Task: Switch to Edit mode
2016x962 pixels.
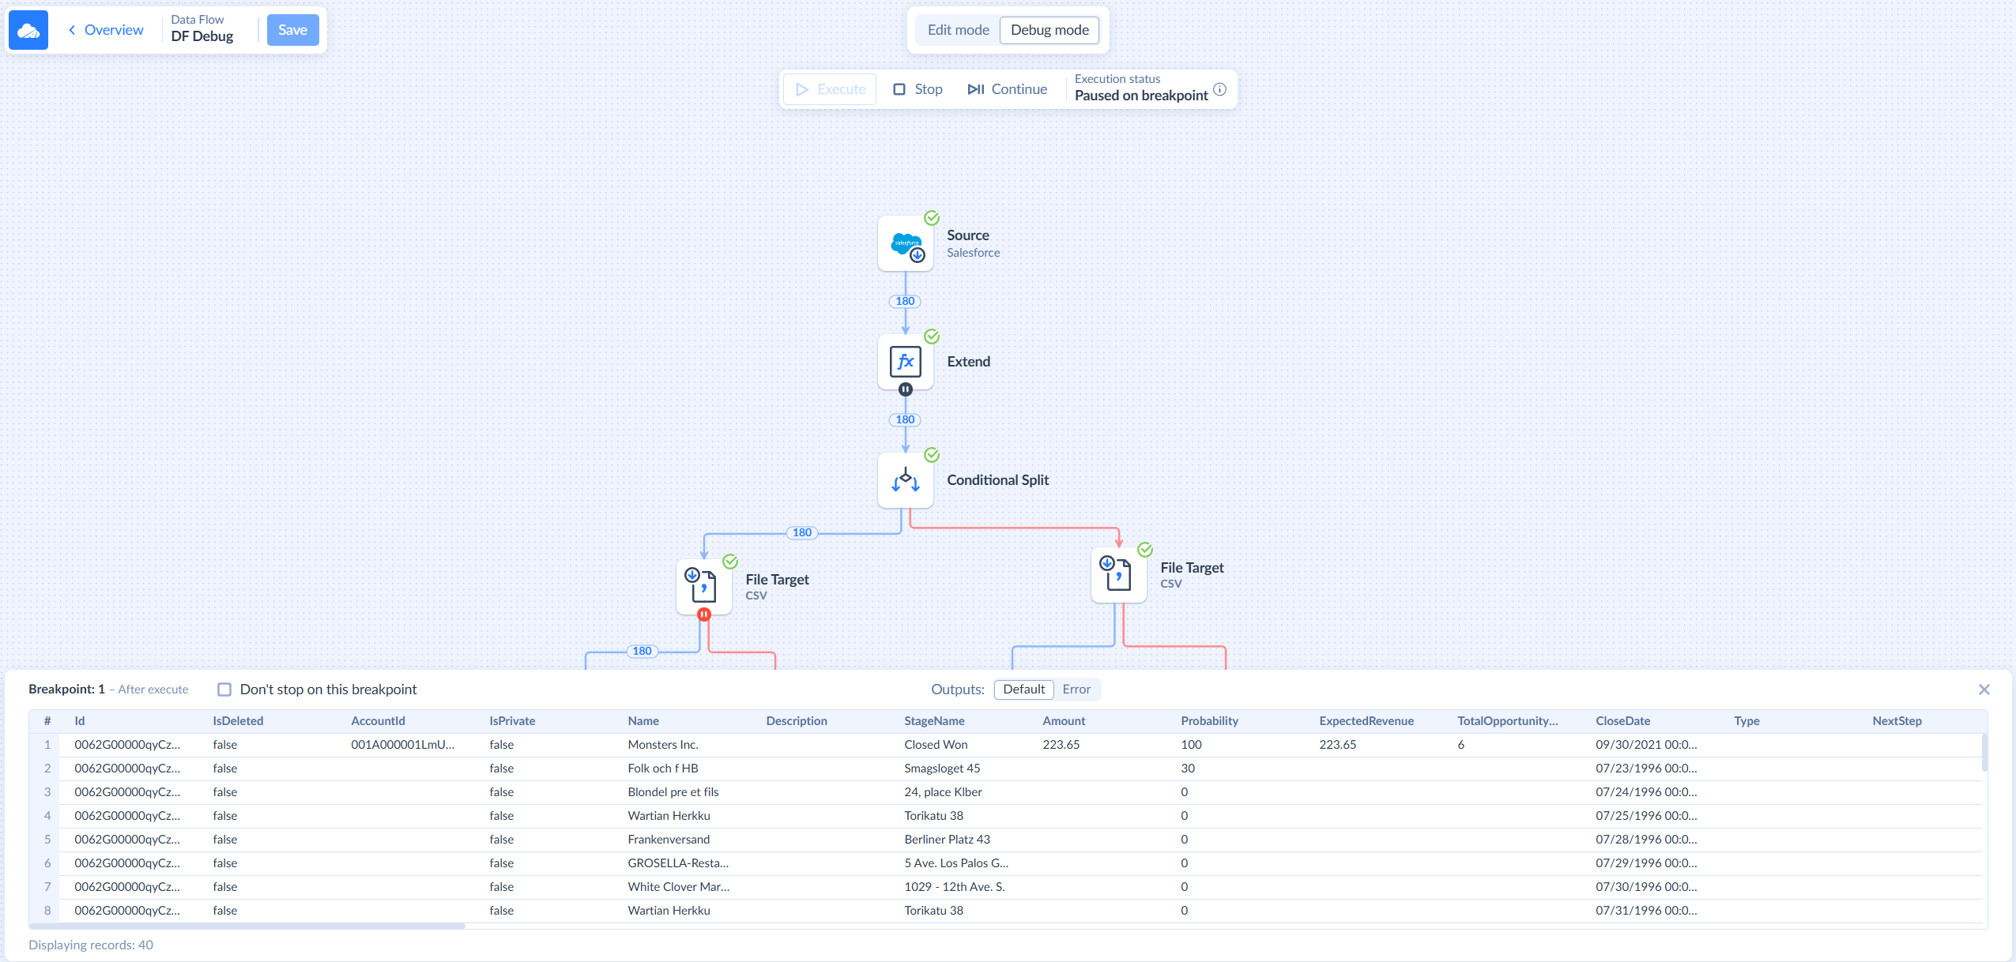Action: (x=958, y=30)
